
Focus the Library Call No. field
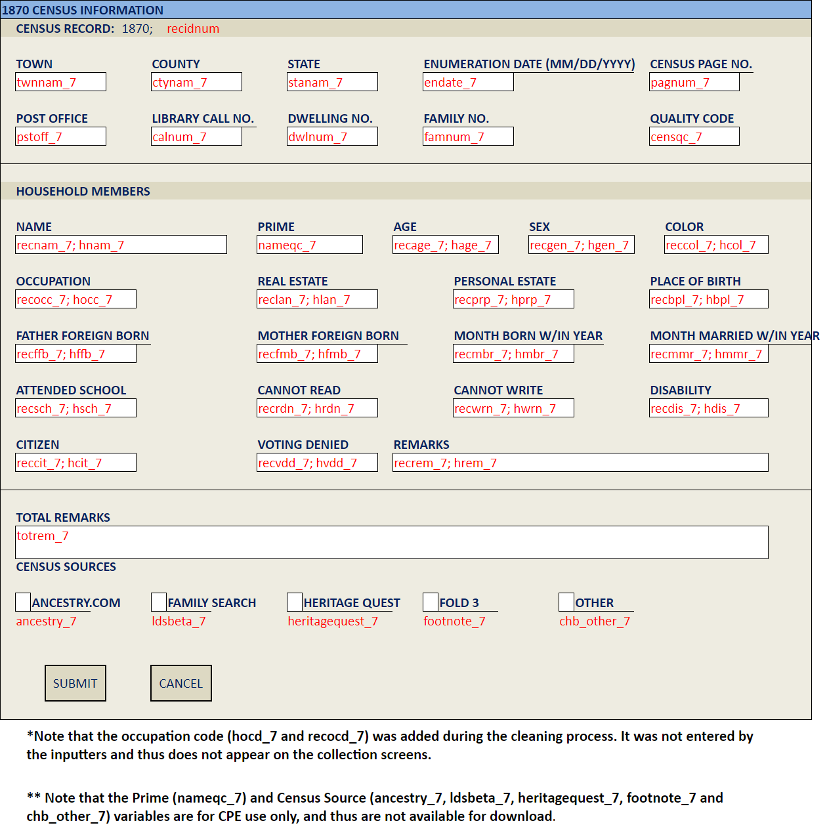[x=197, y=136]
